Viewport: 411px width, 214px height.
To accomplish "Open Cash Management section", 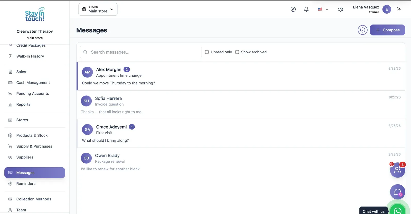I will click(x=35, y=83).
